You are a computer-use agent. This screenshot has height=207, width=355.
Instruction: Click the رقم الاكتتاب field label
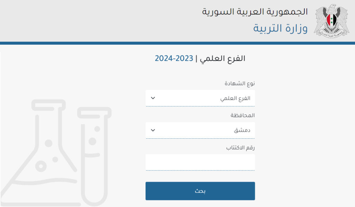point(241,148)
